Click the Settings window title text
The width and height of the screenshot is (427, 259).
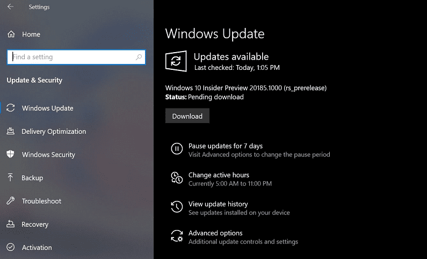point(39,7)
